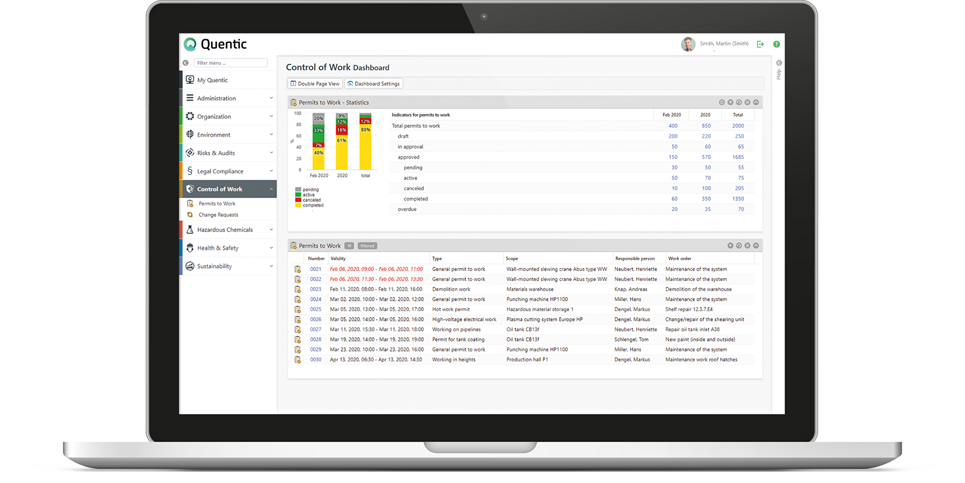Click the Organization module icon

pos(190,116)
